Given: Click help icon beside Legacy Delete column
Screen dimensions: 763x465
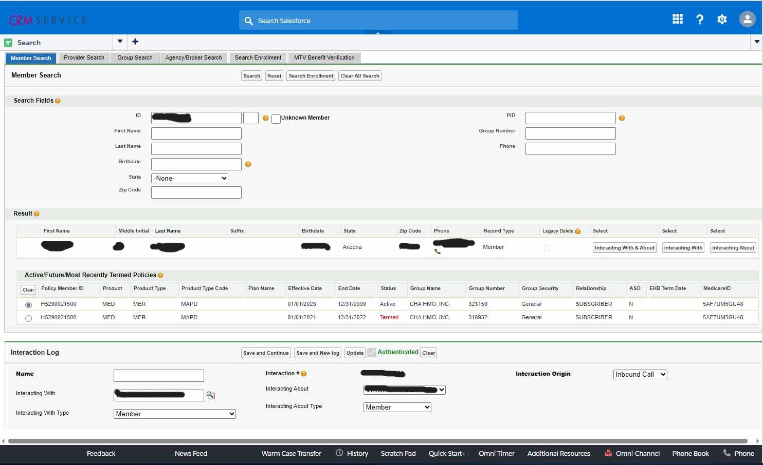Looking at the screenshot, I should coord(577,231).
